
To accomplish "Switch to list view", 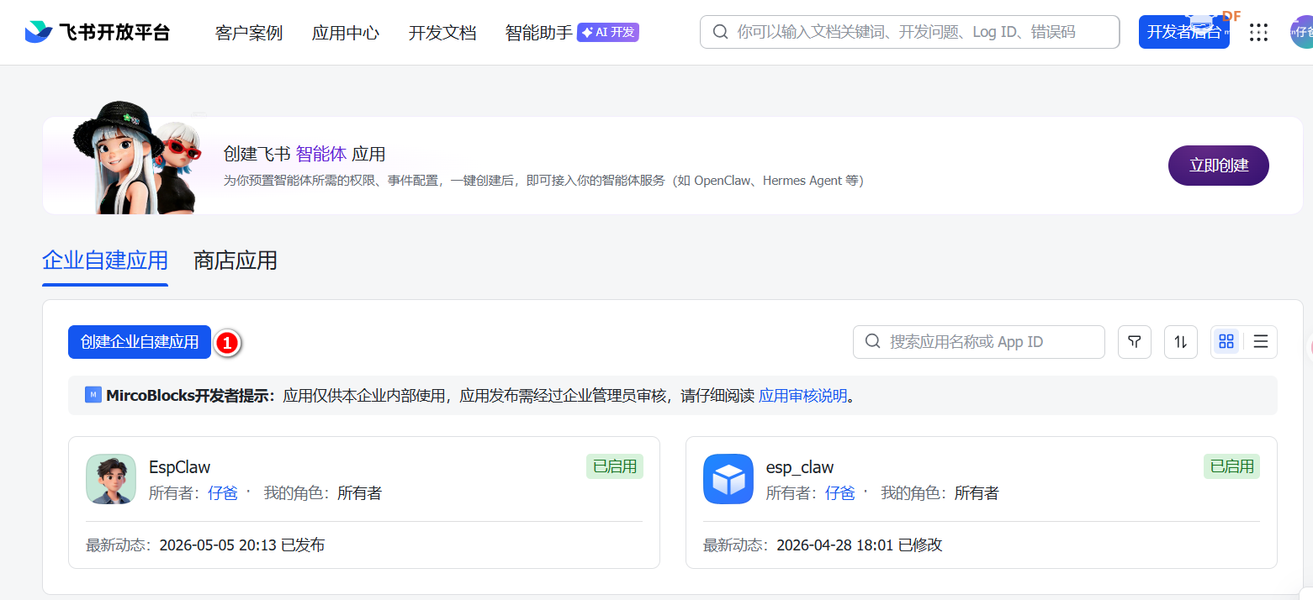I will point(1260,341).
